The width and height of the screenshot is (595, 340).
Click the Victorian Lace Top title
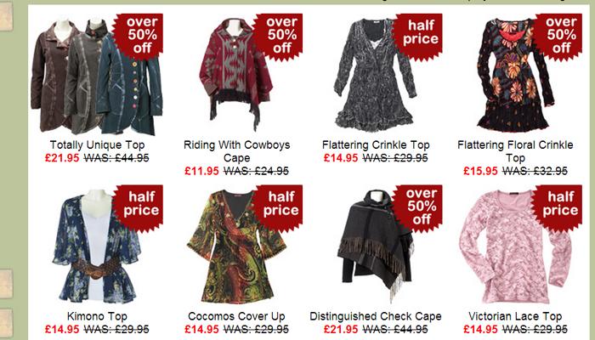point(515,316)
